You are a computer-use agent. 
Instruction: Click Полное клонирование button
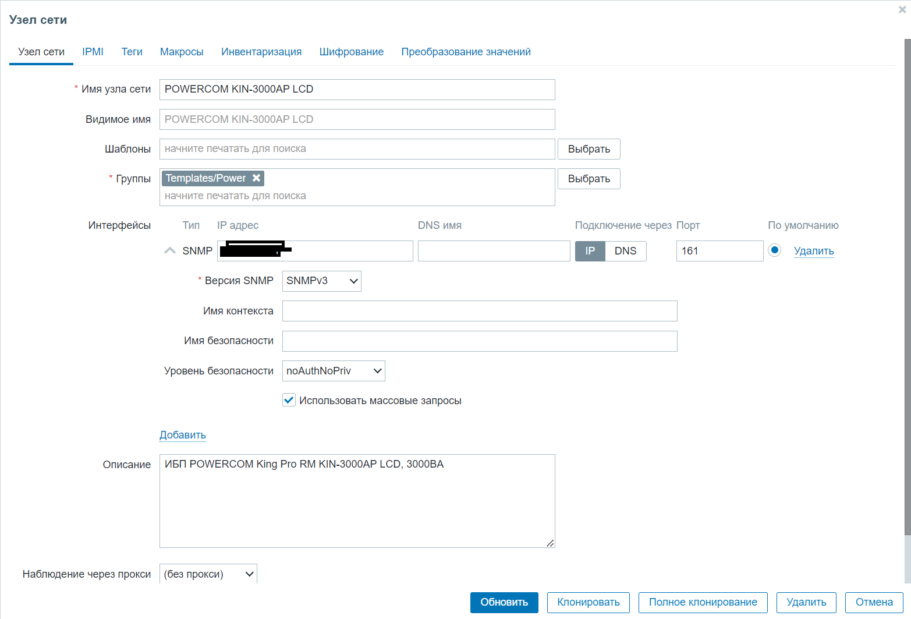click(703, 603)
